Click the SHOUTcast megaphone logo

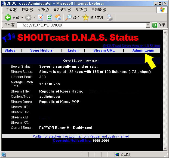[8, 37]
